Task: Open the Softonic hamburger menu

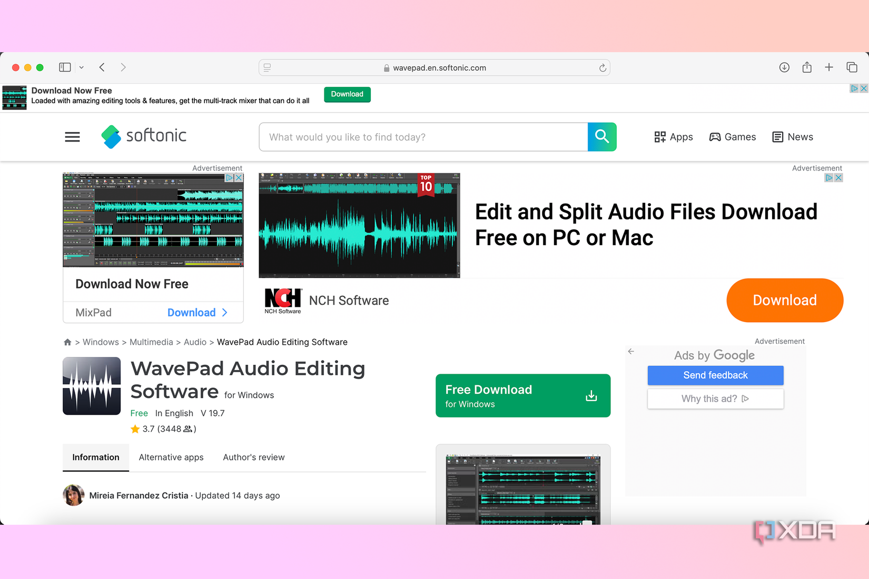Action: [x=72, y=137]
